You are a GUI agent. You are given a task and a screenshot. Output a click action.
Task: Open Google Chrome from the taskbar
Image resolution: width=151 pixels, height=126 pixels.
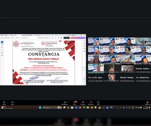pos(92,108)
